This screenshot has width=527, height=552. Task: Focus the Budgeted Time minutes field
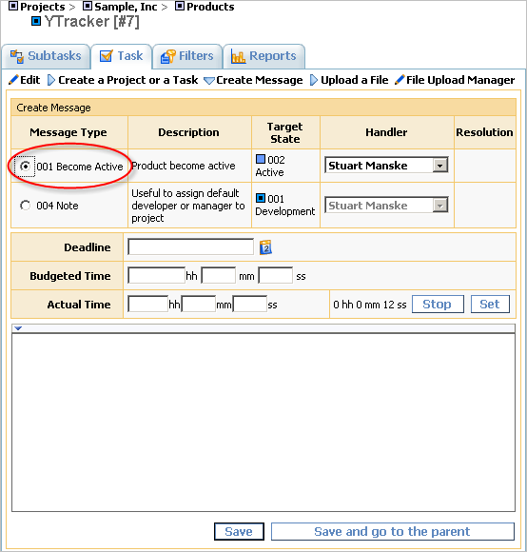219,275
